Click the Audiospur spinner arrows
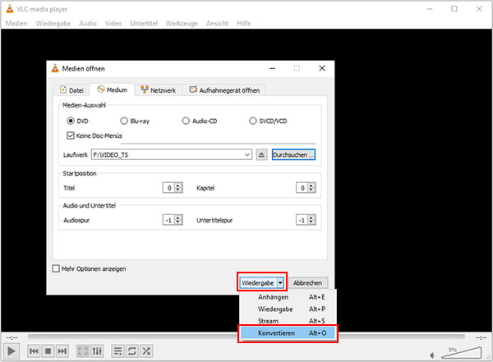The image size is (493, 362). 178,220
